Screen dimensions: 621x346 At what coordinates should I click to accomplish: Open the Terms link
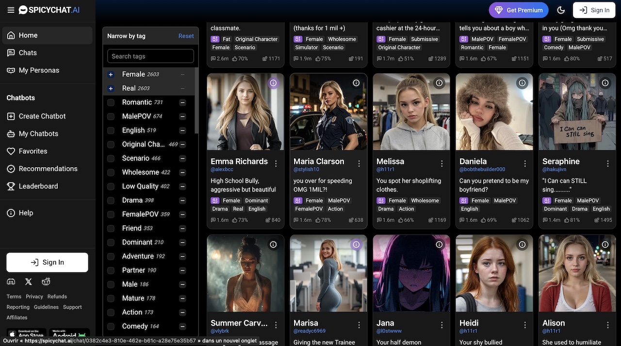pos(14,297)
